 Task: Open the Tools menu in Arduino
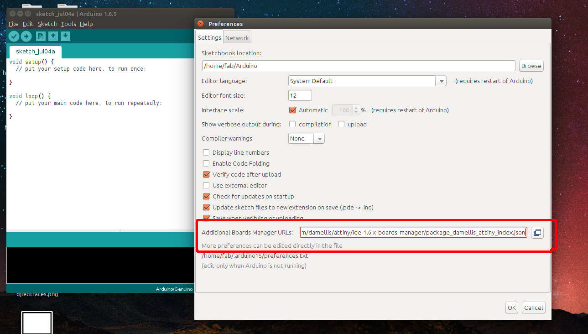point(68,24)
